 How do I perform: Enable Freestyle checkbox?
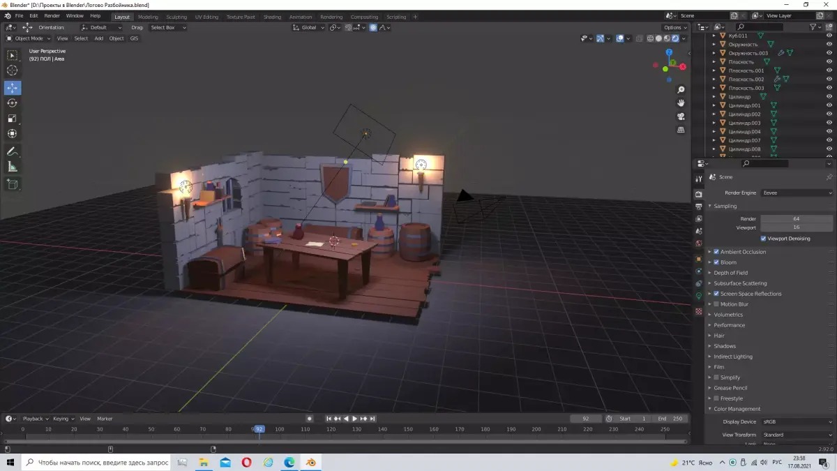(716, 398)
